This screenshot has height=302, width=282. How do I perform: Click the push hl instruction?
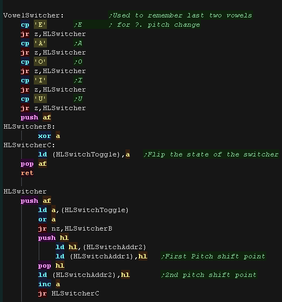click(53, 238)
